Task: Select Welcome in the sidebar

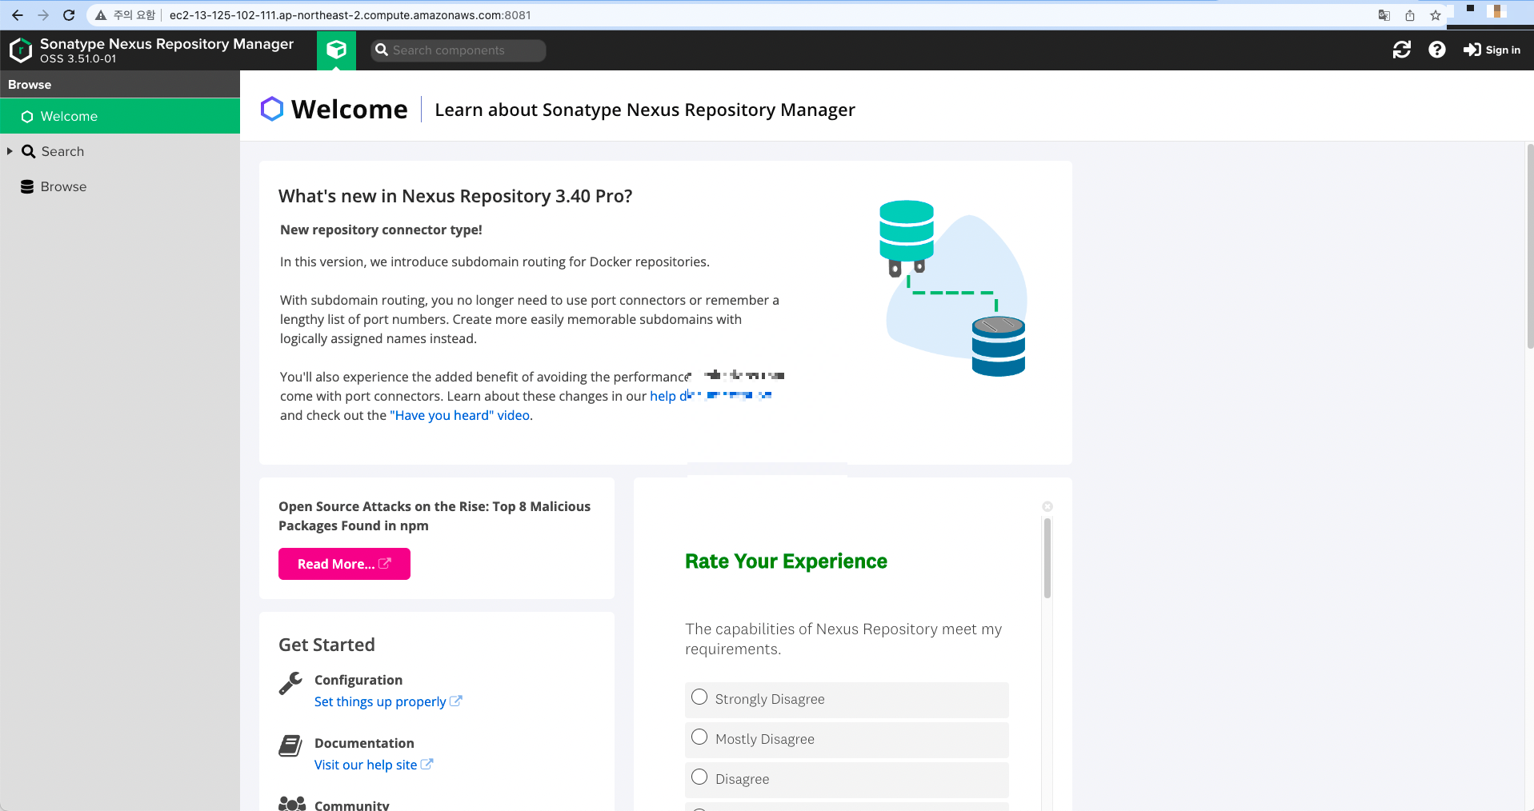Action: coord(120,116)
